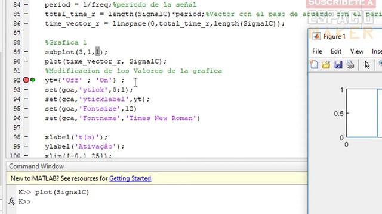Click the Save Figure disk icon
Image resolution: width=382 pixels, height=214 pixels.
point(338,65)
